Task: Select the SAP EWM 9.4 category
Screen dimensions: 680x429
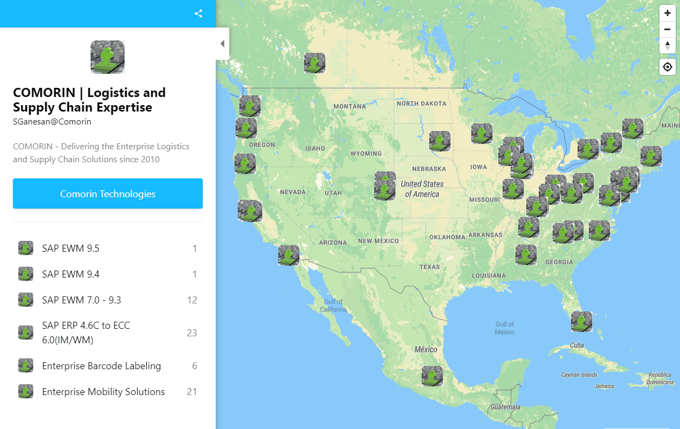Action: 71,274
